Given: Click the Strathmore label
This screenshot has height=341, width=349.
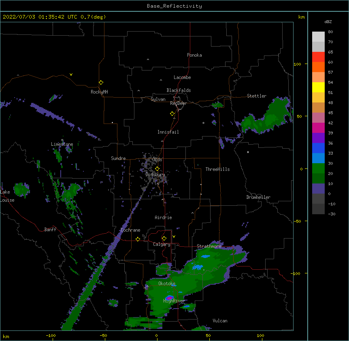Looking at the screenshot, I should (209, 246).
